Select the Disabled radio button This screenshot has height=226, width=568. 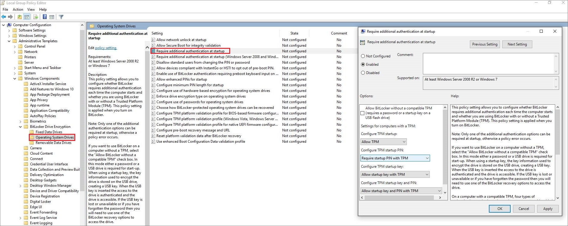point(363,73)
